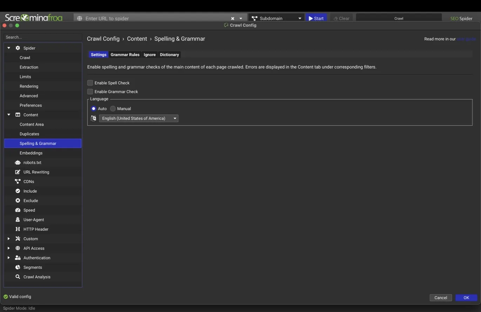Click the config Search field
Screen dimensions: 481x312
tap(43, 37)
